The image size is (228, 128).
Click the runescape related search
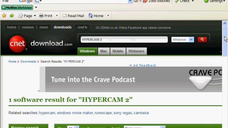103,113
